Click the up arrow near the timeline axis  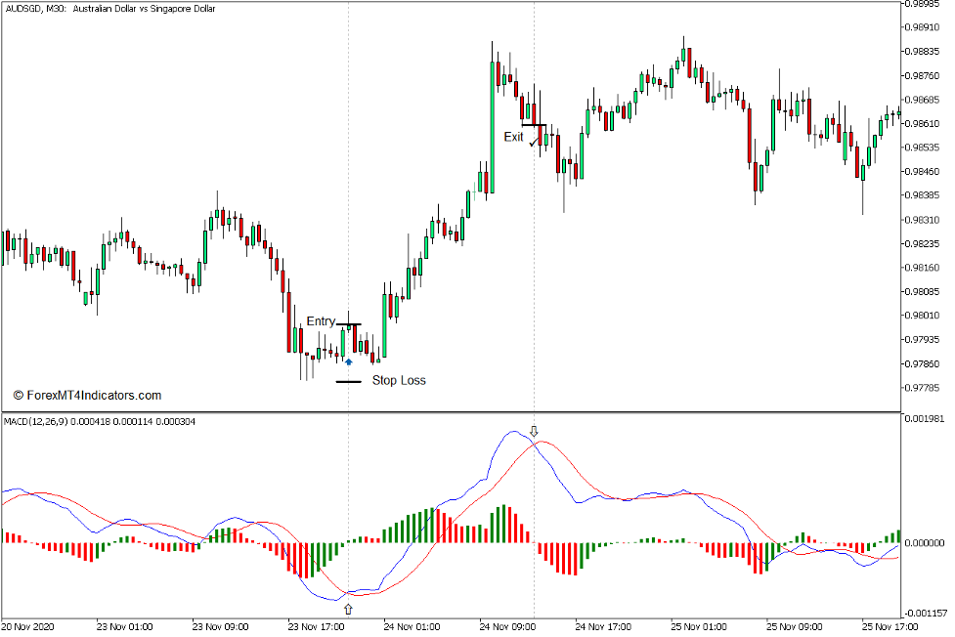(x=349, y=607)
